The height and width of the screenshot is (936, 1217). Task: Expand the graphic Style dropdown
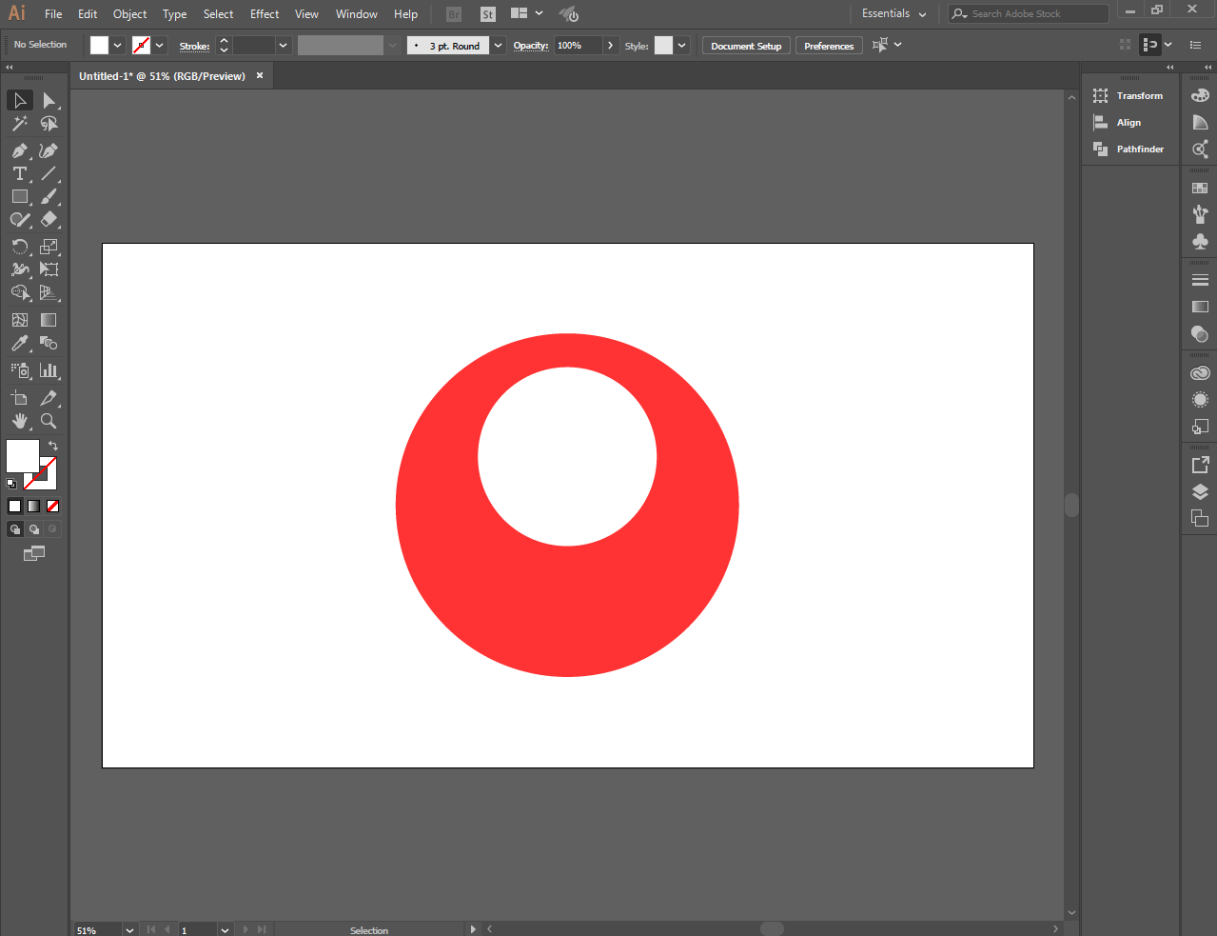coord(682,46)
